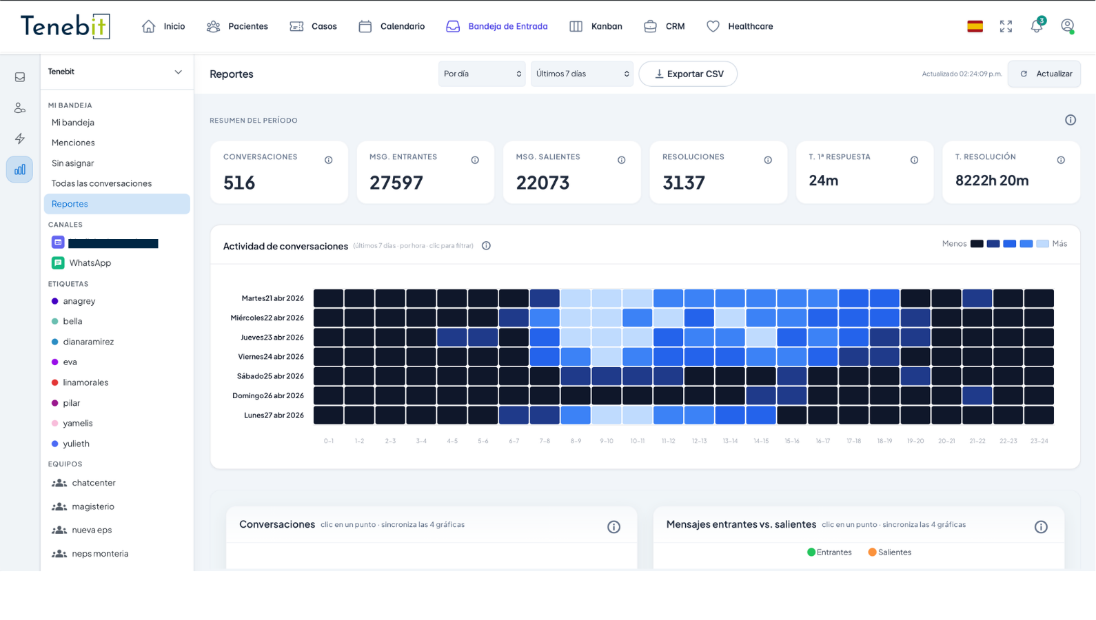Open the Kanban menu item
Viewport: 1096px width, 620px height.
(596, 26)
